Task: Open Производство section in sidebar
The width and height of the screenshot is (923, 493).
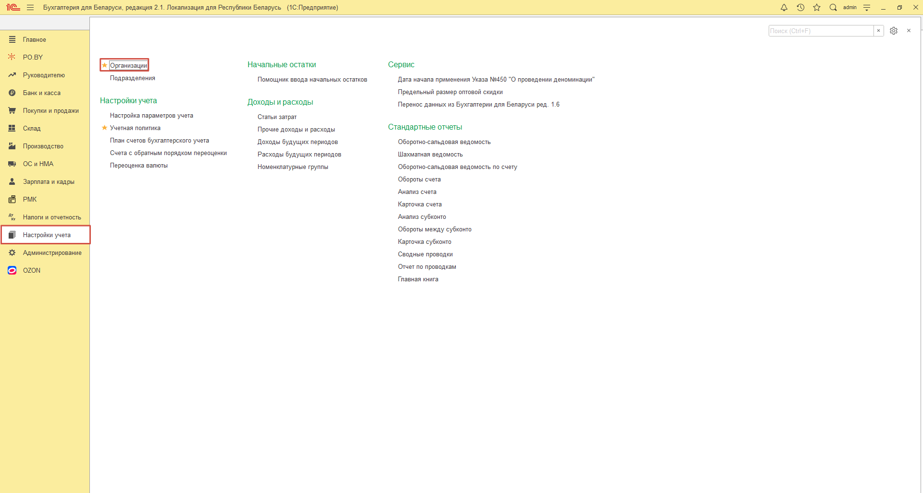Action: (x=45, y=146)
